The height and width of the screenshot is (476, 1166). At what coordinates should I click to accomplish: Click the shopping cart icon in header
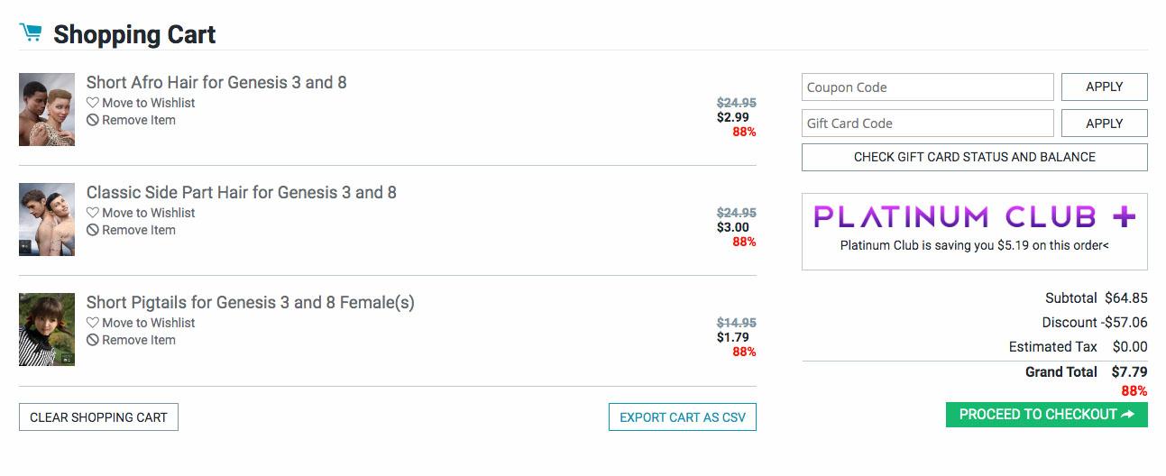[31, 33]
